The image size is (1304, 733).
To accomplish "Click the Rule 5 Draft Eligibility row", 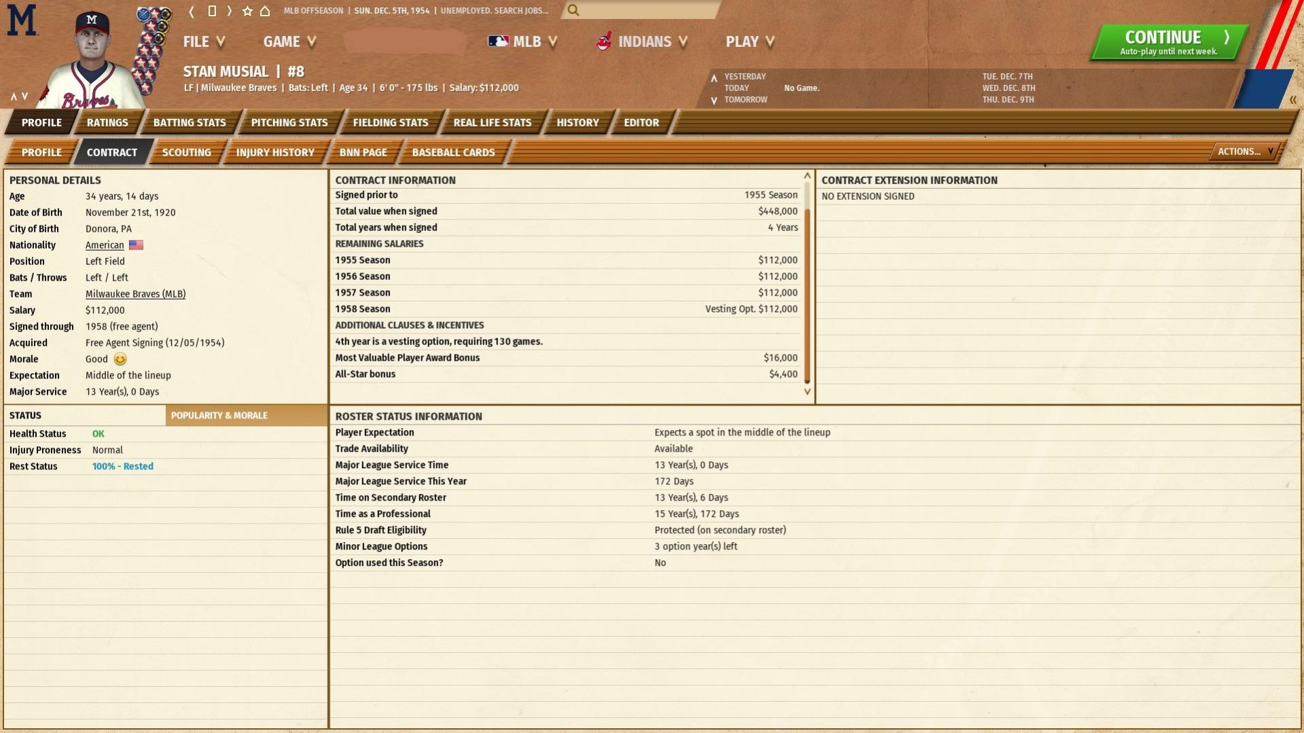I will click(x=814, y=531).
